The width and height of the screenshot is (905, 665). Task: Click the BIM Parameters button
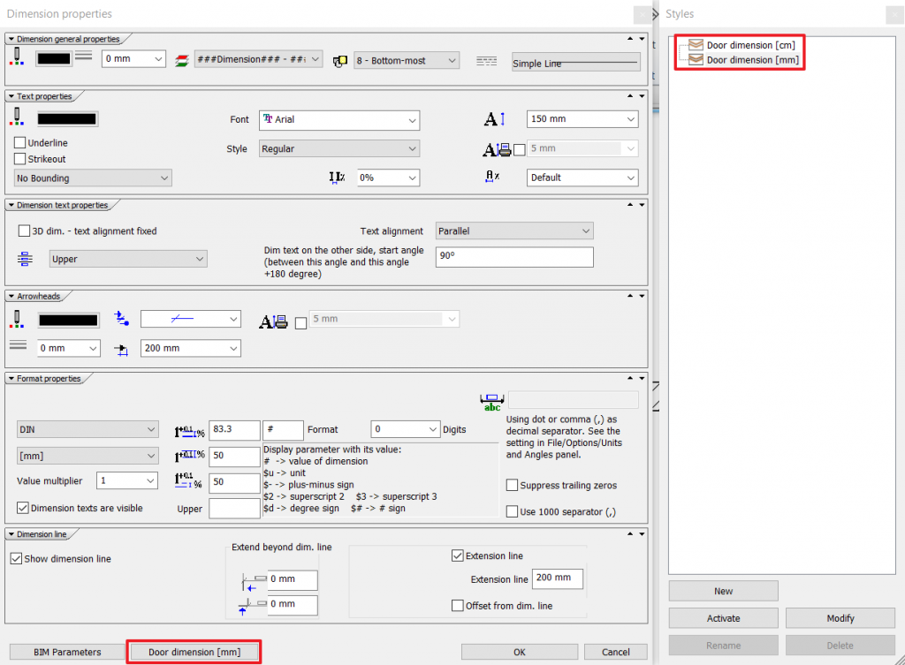(67, 652)
